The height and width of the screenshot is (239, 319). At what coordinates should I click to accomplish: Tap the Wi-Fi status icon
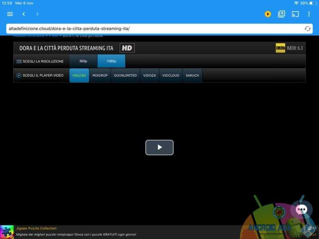point(296,3)
